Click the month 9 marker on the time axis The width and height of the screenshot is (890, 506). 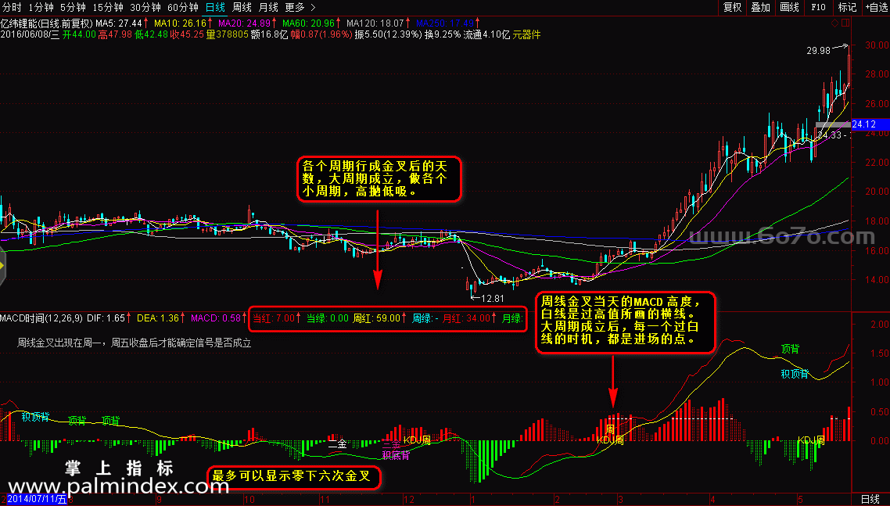click(159, 500)
